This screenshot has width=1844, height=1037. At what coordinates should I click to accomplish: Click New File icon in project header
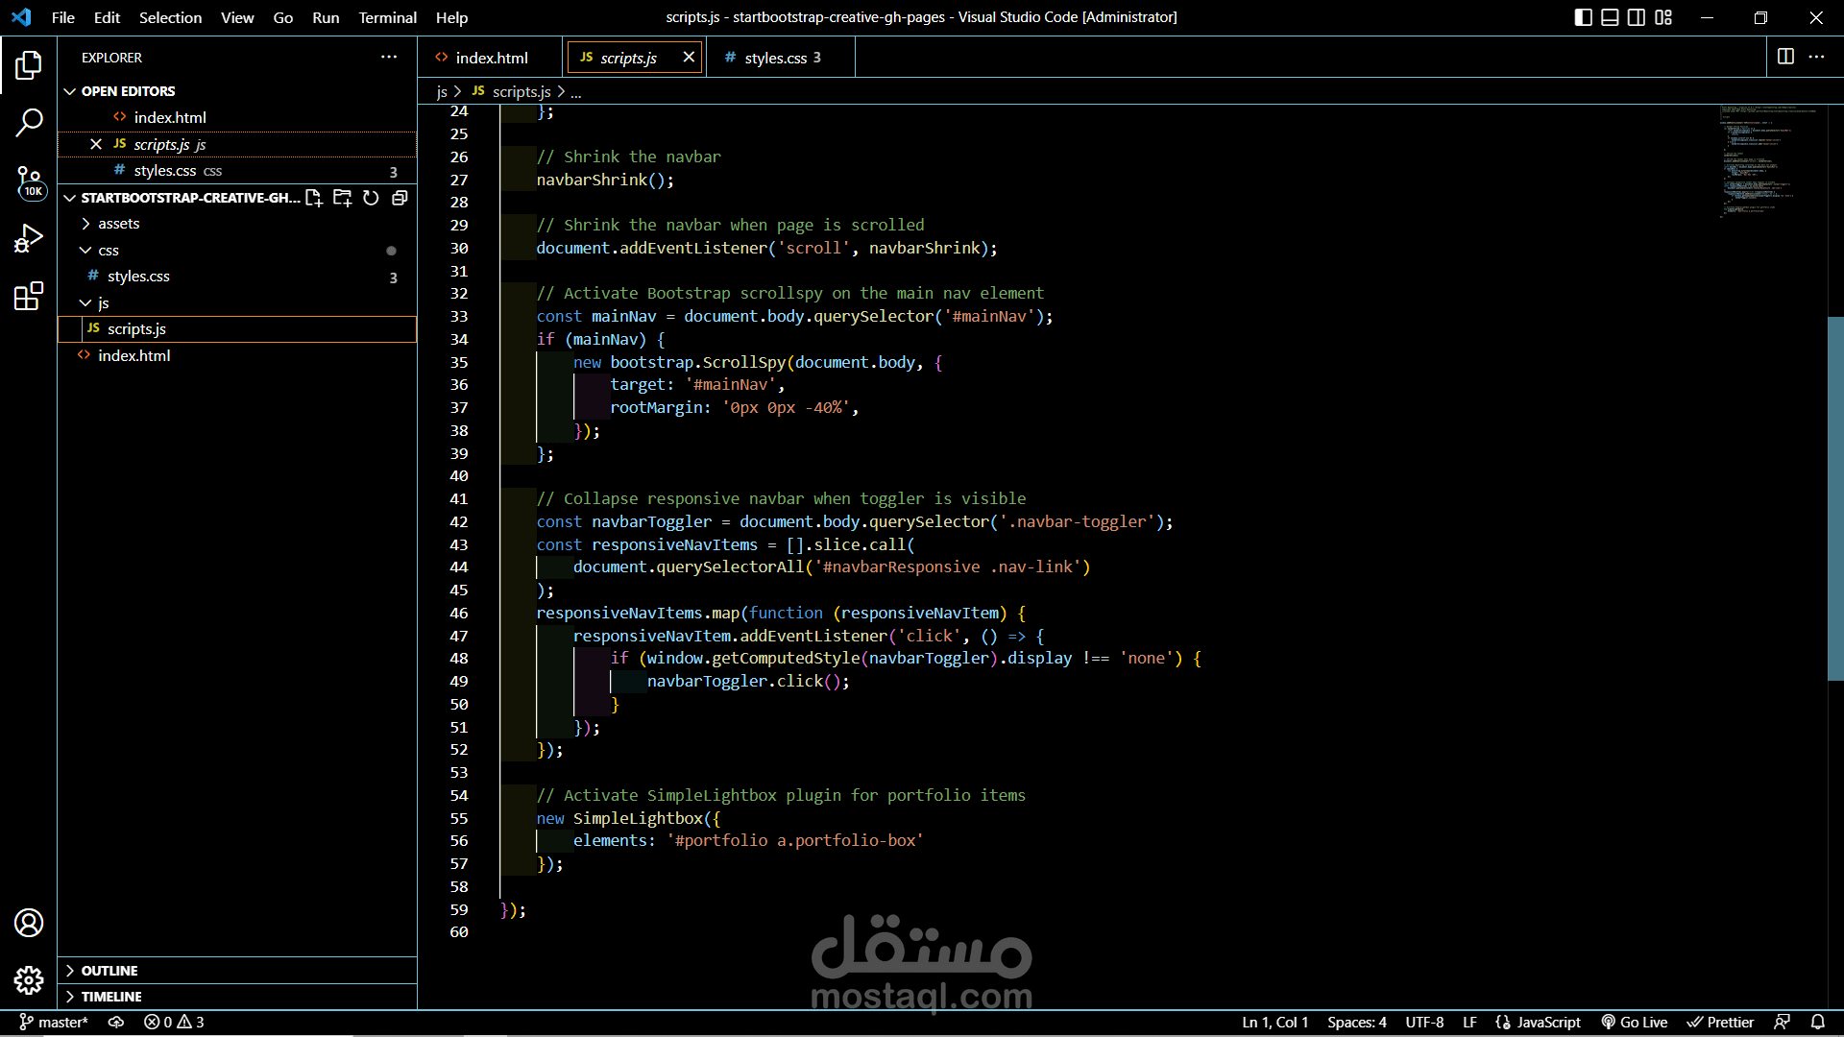(314, 198)
